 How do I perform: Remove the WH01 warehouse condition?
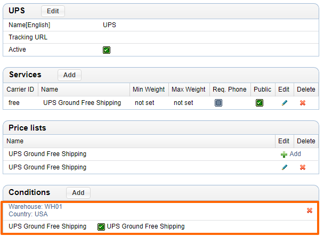pyautogui.click(x=310, y=210)
